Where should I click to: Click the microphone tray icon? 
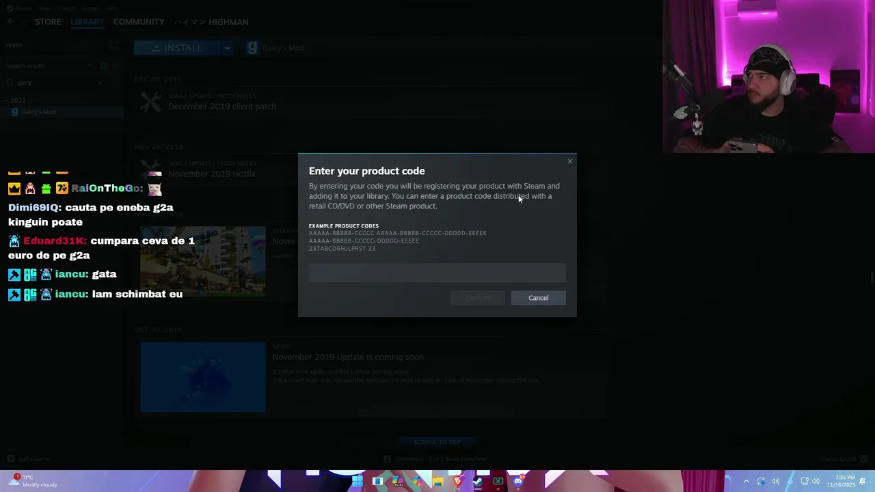790,481
